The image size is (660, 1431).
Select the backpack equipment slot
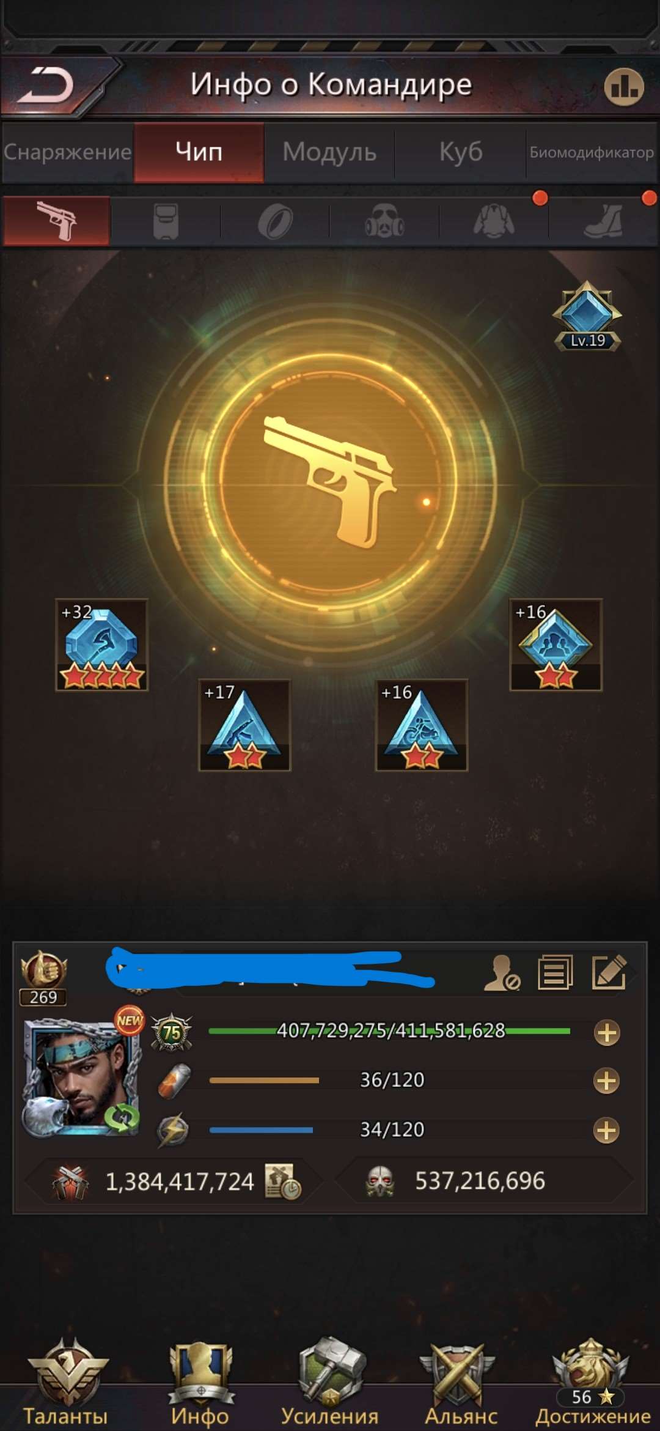click(166, 221)
